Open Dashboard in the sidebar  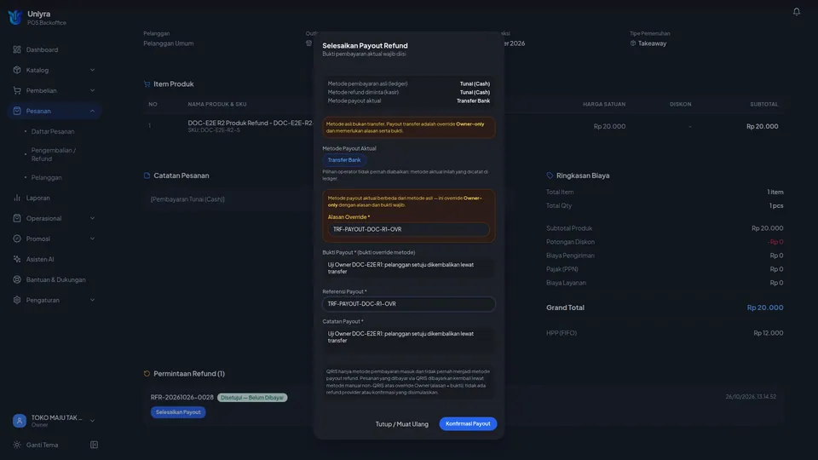tap(43, 49)
